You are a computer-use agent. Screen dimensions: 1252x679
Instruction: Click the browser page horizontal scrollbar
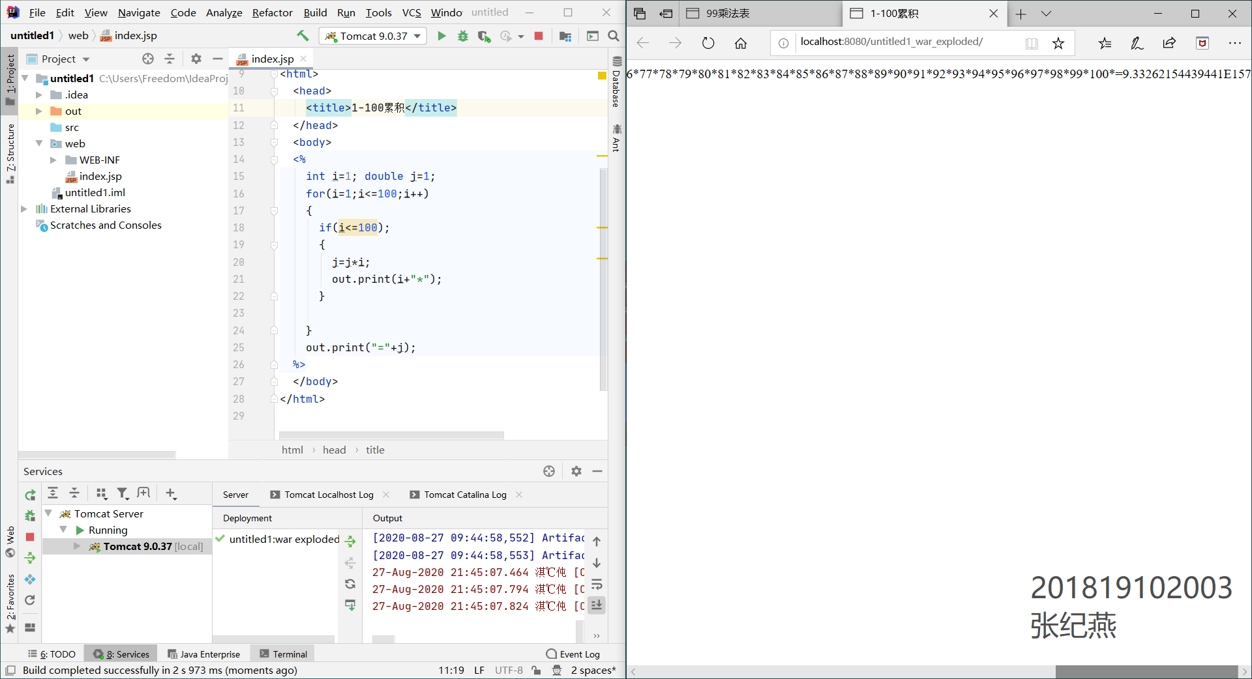coord(1146,672)
